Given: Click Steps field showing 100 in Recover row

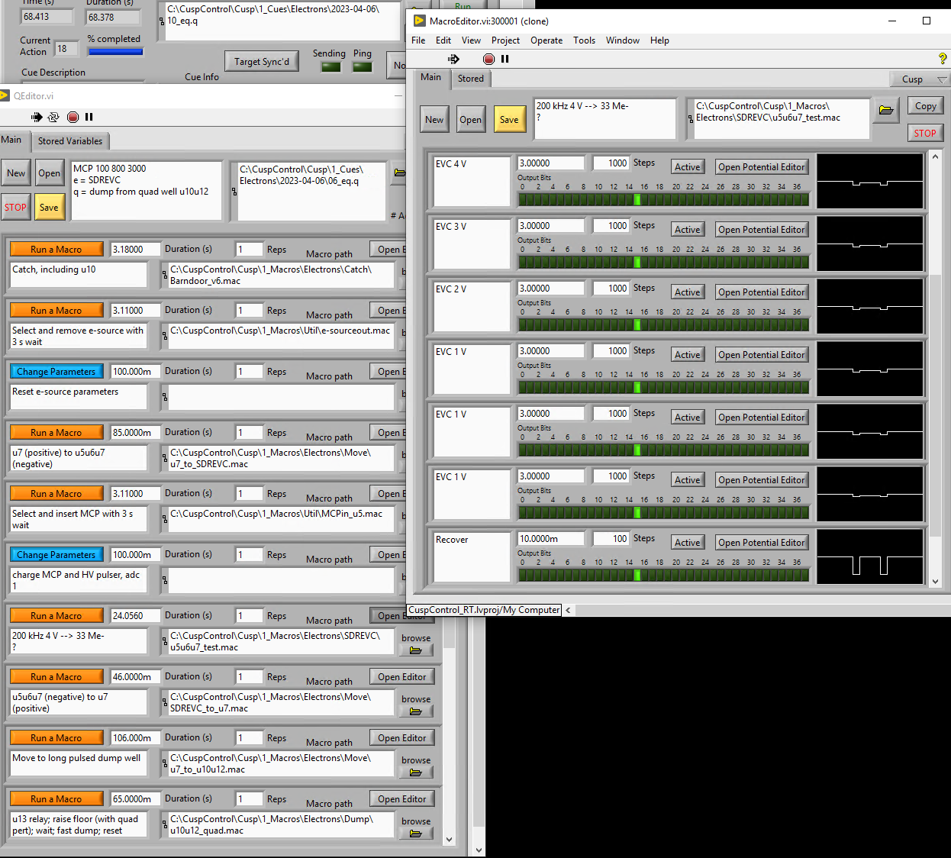Looking at the screenshot, I should [x=611, y=539].
